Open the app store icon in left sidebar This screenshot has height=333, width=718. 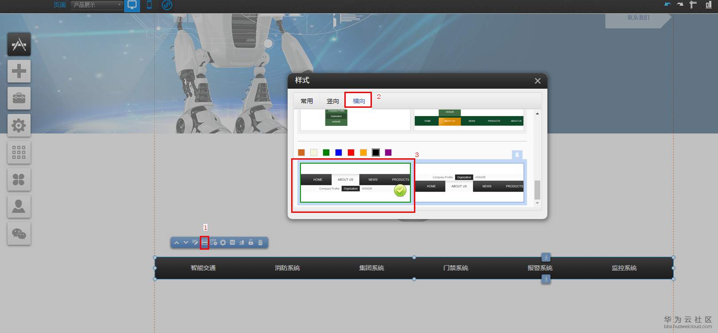[19, 44]
